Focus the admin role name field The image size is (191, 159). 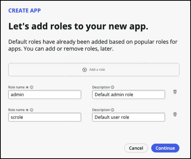45,95
